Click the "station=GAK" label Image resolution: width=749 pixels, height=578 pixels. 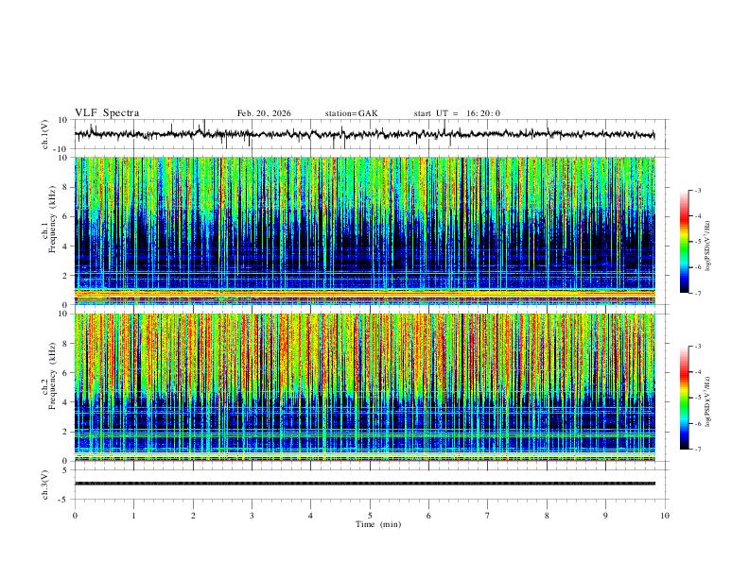(x=351, y=113)
